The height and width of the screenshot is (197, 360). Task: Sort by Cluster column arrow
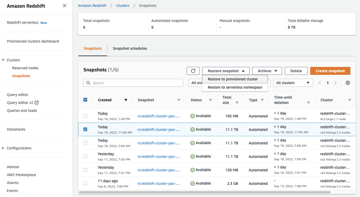[x=349, y=100]
